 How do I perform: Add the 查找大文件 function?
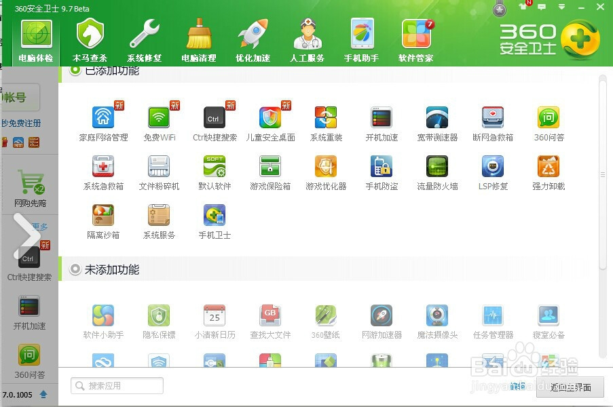(271, 322)
